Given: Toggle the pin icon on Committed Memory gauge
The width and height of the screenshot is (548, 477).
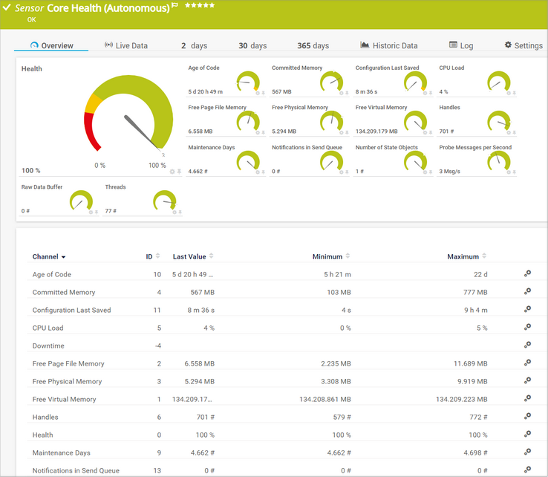Looking at the screenshot, I should pyautogui.click(x=347, y=93).
